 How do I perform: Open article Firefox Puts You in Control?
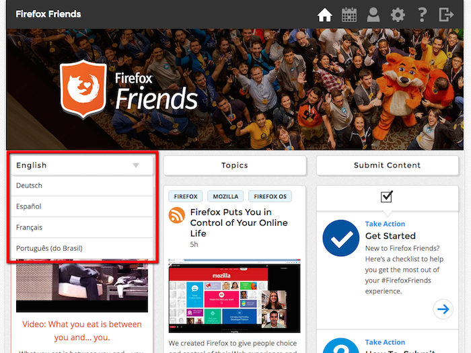coord(239,223)
